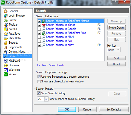Click the Toolbar icon in sidebar
The image size is (131, 115).
pyautogui.click(x=6, y=25)
